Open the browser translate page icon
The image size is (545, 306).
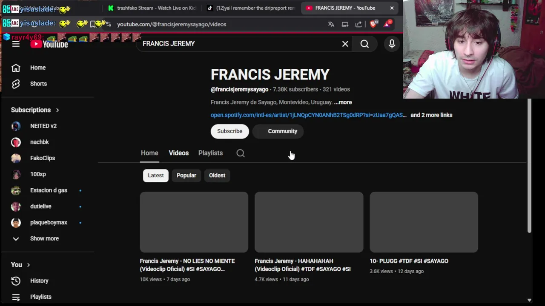331,24
